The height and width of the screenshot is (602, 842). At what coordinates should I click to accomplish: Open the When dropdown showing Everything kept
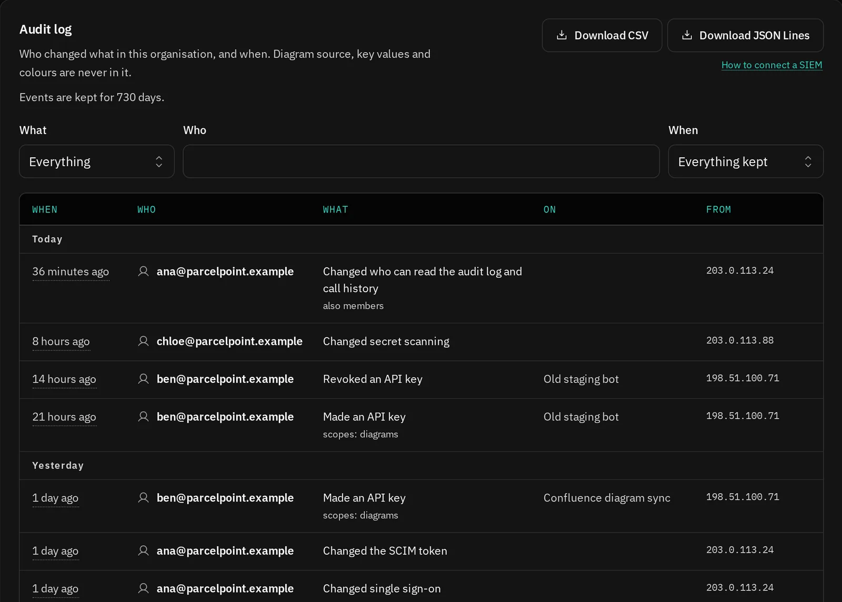click(746, 161)
